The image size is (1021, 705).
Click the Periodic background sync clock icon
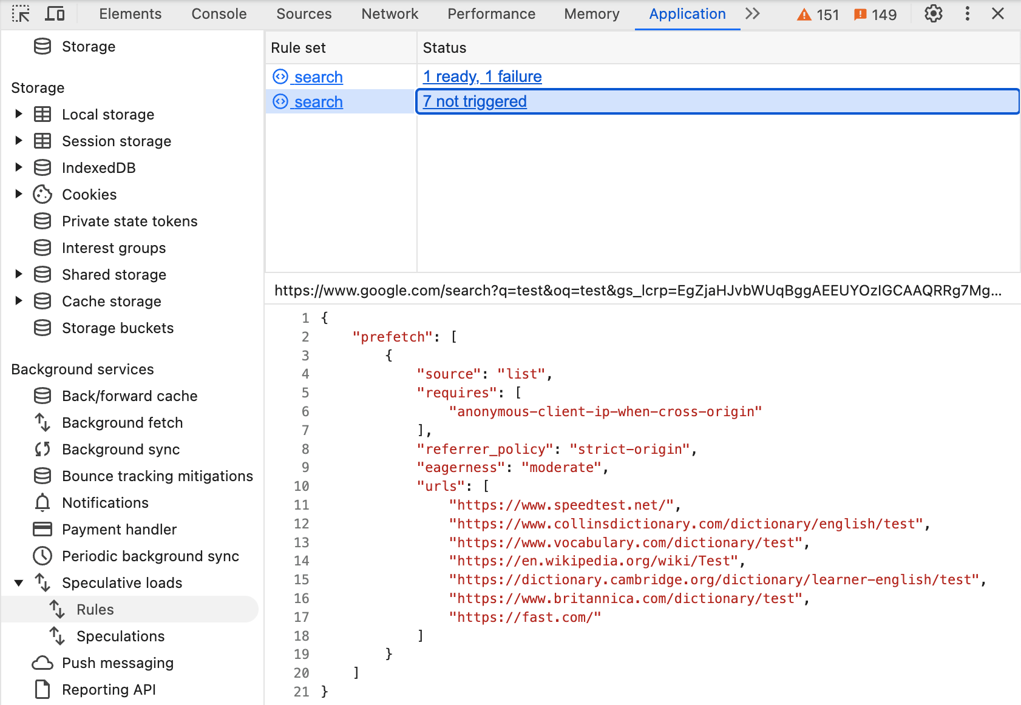click(42, 556)
